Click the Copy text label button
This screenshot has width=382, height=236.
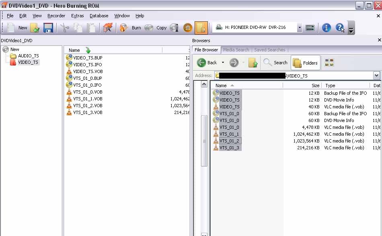pyautogui.click(x=161, y=28)
